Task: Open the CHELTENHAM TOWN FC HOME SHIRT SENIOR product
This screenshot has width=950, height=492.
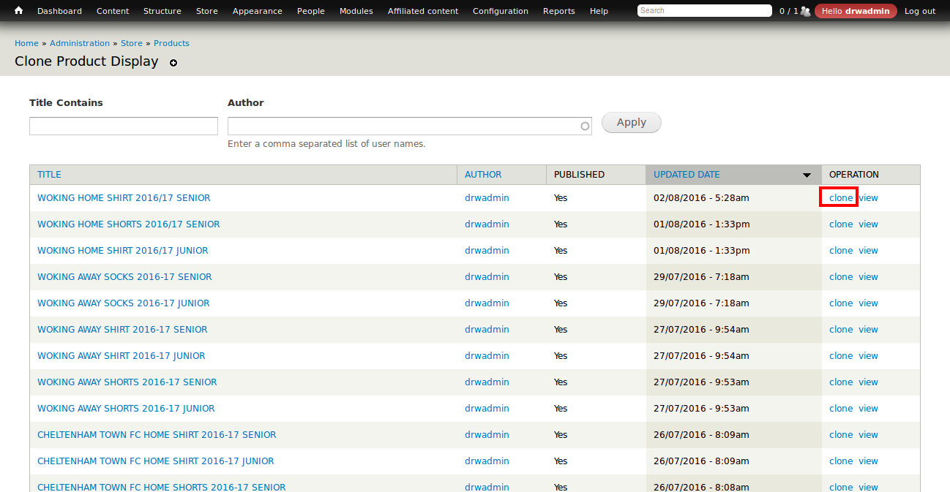Action: pos(157,434)
